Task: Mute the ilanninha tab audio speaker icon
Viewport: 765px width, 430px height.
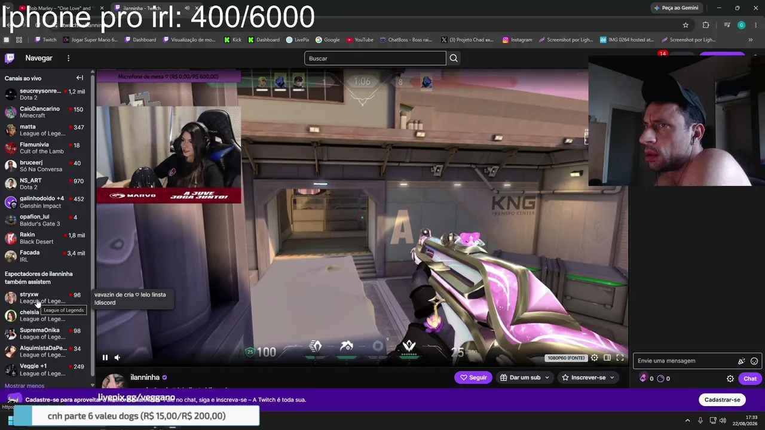Action: [x=187, y=8]
